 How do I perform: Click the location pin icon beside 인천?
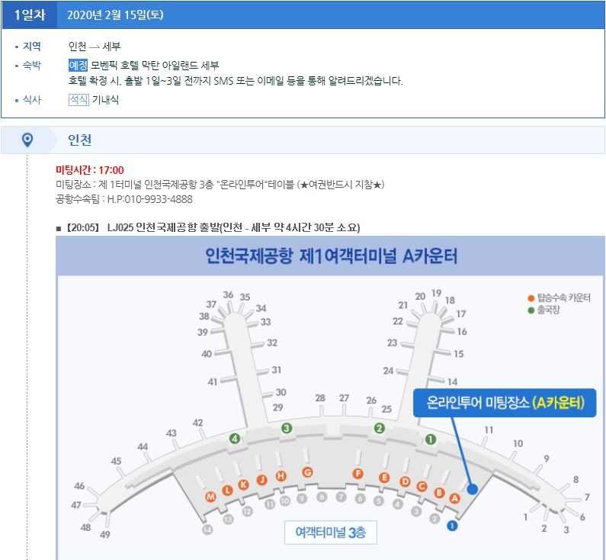tap(27, 140)
